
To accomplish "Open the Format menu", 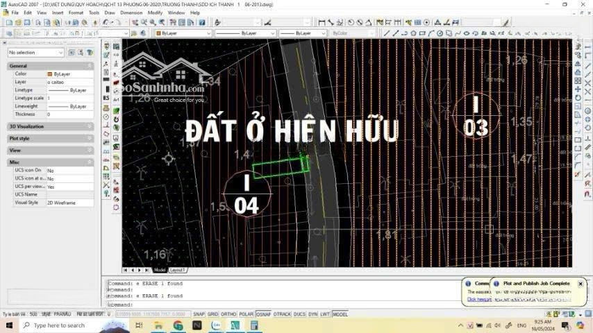I will 76,12.
